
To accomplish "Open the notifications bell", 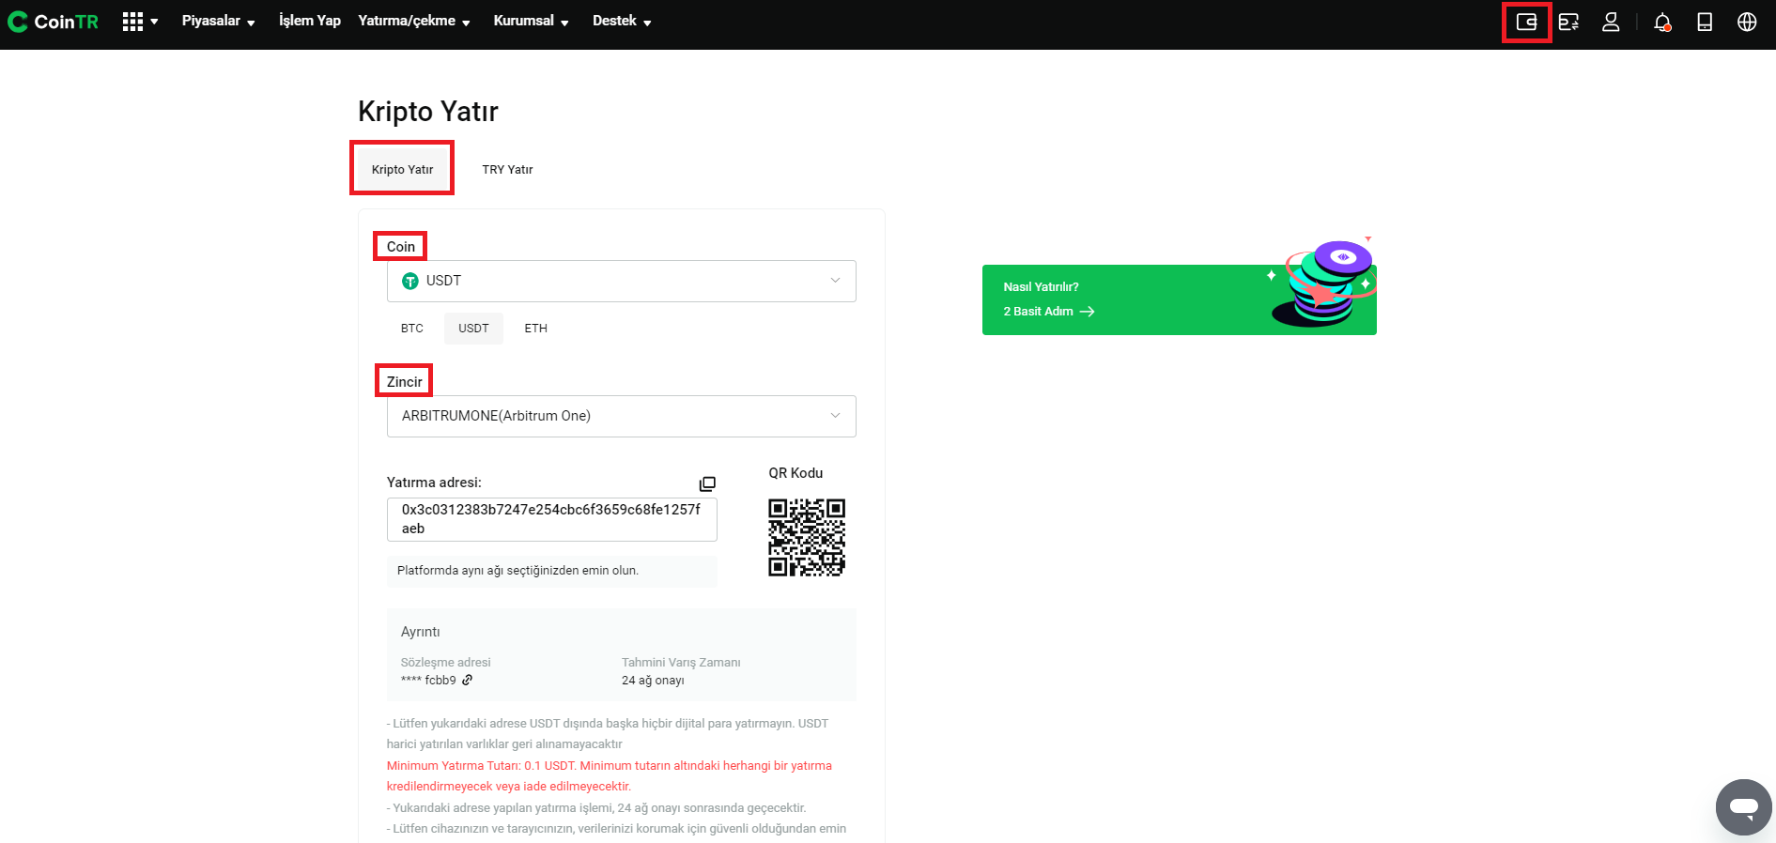I will tap(1662, 22).
